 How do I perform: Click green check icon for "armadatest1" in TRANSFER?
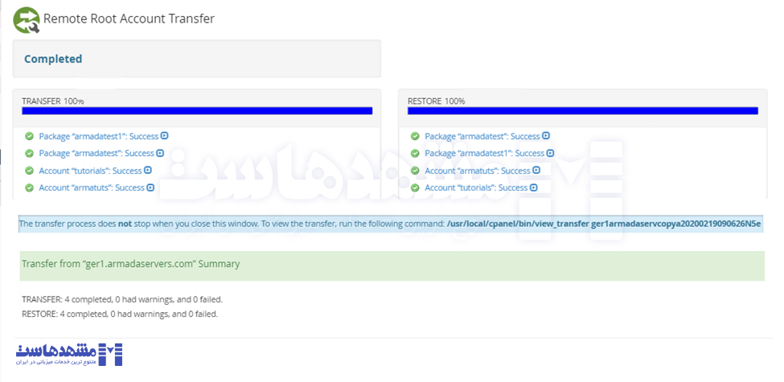(30, 137)
